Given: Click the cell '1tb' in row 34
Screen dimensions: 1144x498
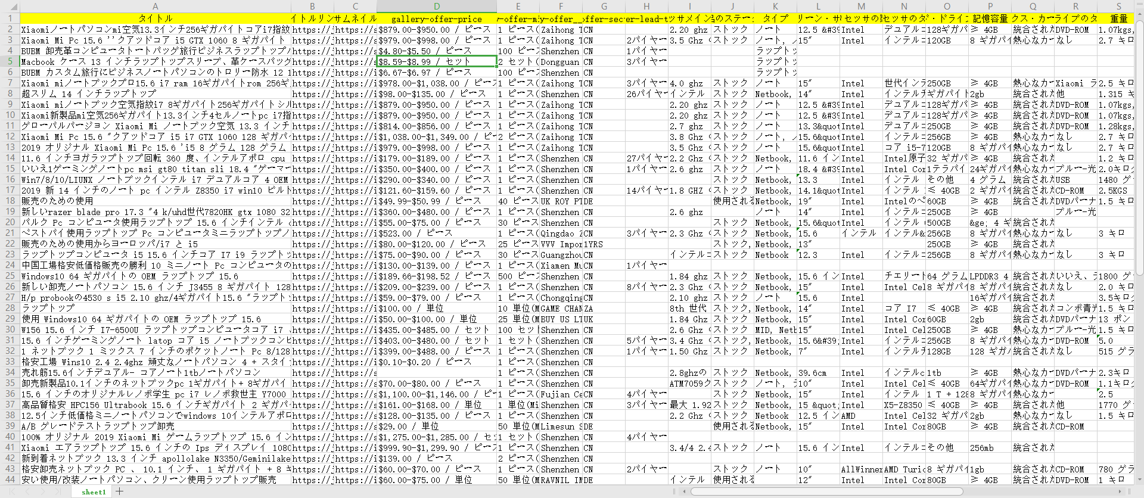Looking at the screenshot, I should [947, 372].
